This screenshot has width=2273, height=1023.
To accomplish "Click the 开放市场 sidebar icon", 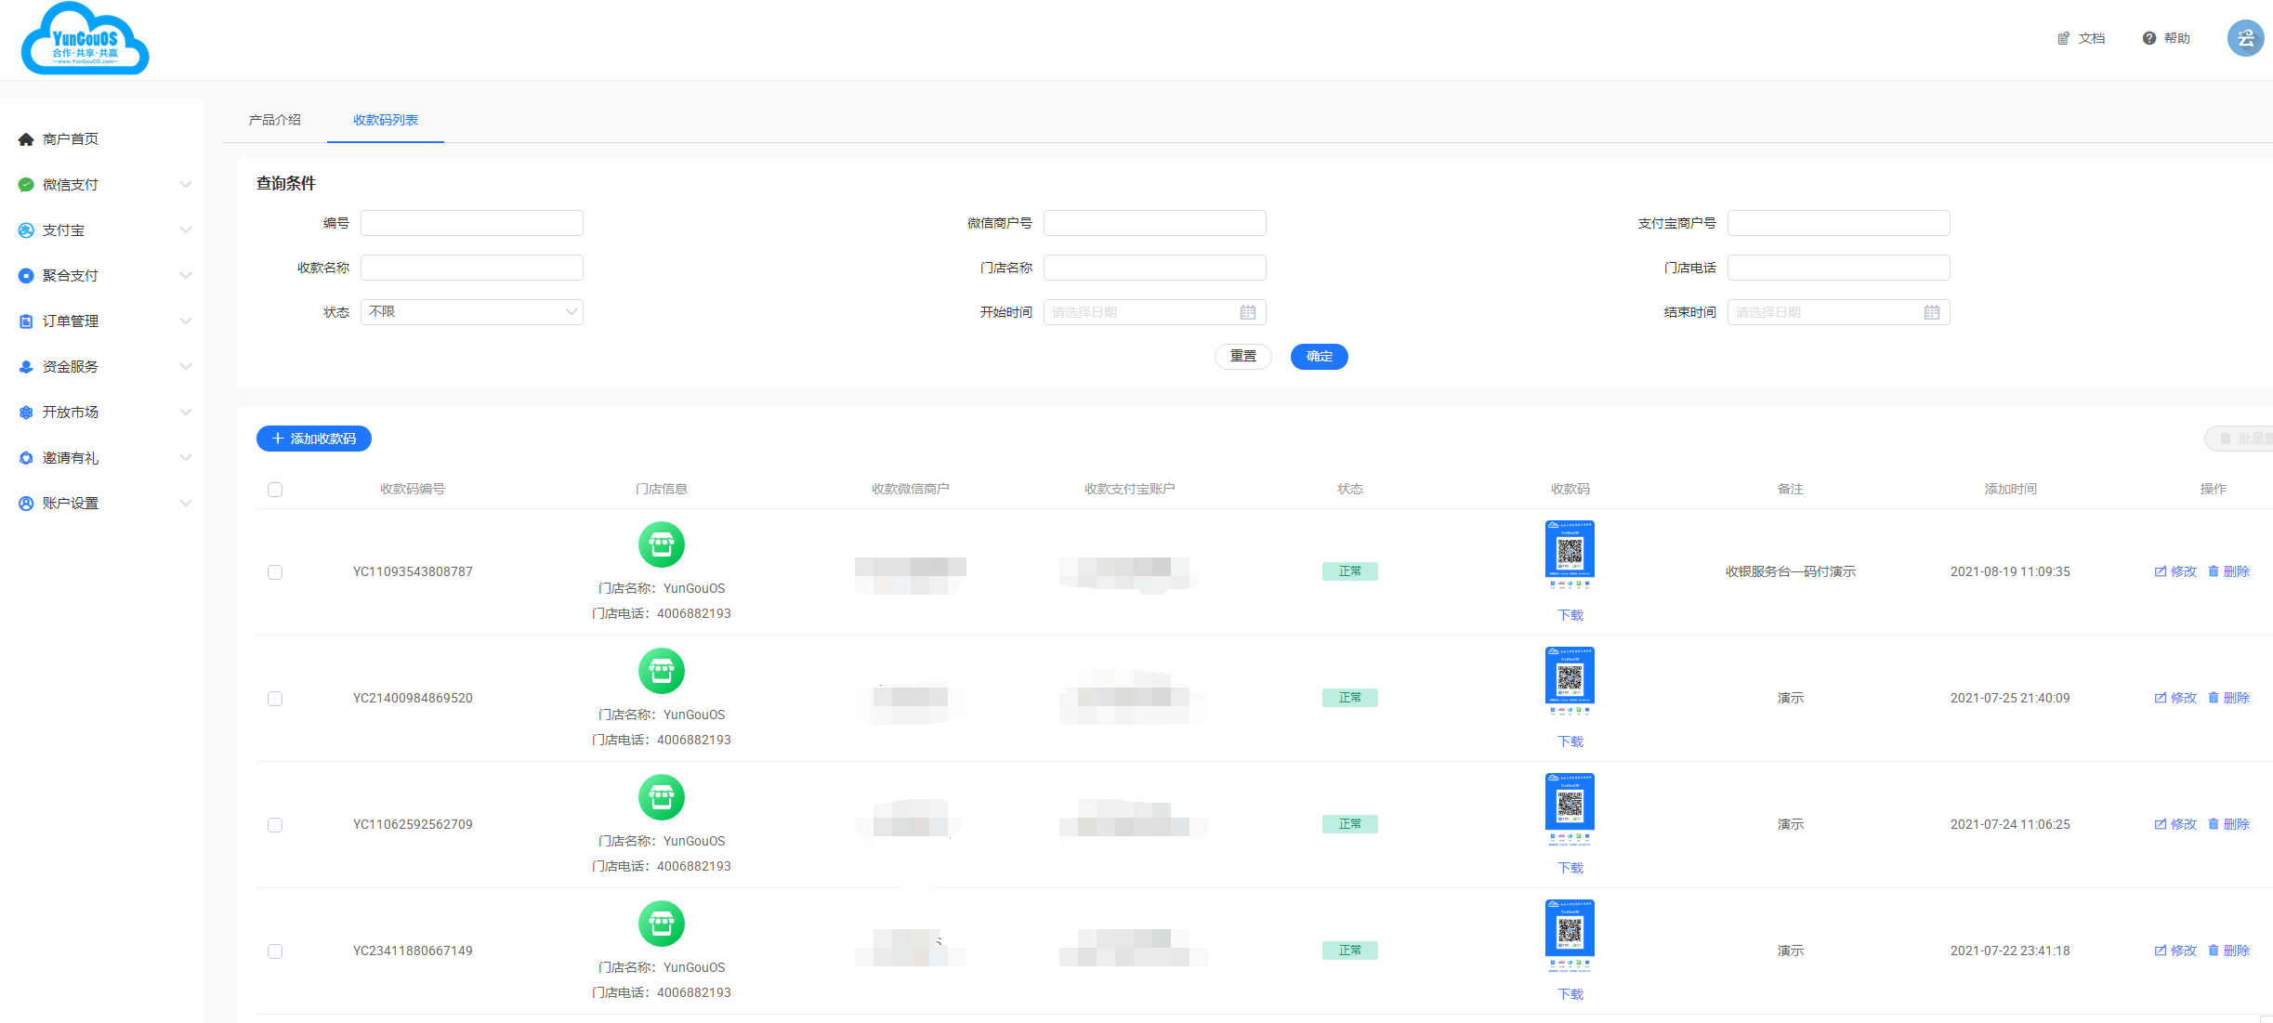I will click(26, 413).
